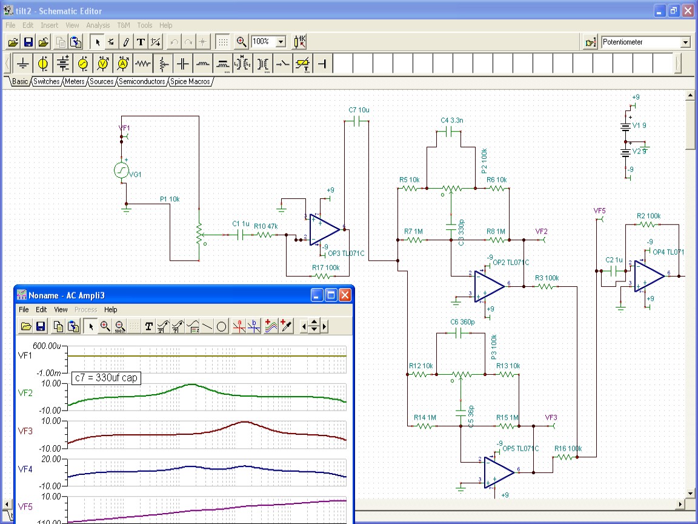Image resolution: width=698 pixels, height=524 pixels.
Task: Select the 'R17 100k' resistor label
Action: click(x=326, y=268)
